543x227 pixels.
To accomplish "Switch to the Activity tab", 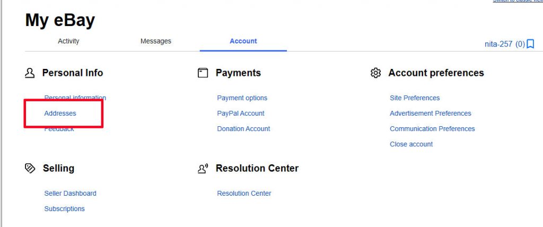I will coord(68,41).
